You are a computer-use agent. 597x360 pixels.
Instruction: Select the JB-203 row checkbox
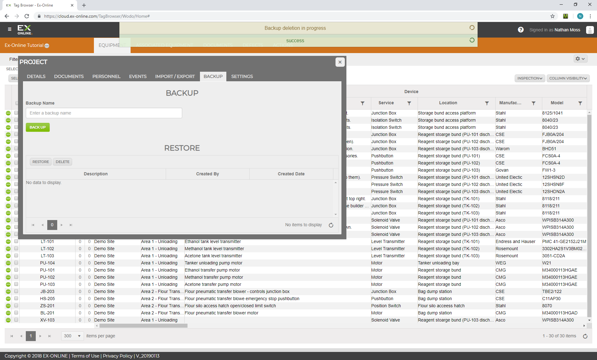click(x=16, y=291)
